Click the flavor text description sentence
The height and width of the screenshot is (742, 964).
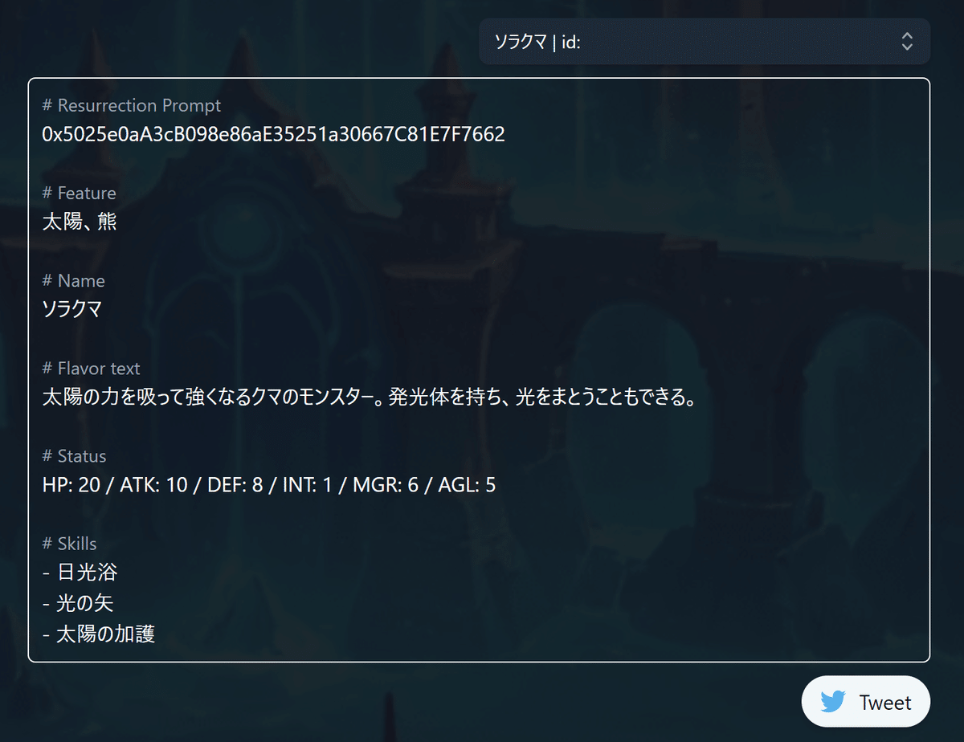pyautogui.click(x=369, y=397)
